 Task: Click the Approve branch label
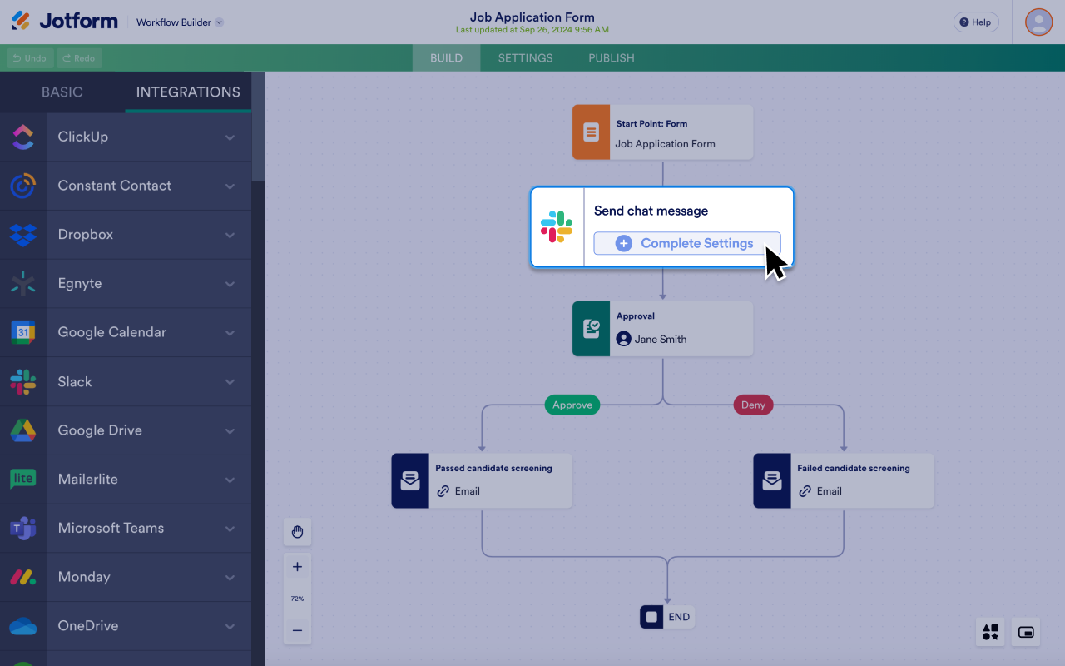click(x=572, y=405)
